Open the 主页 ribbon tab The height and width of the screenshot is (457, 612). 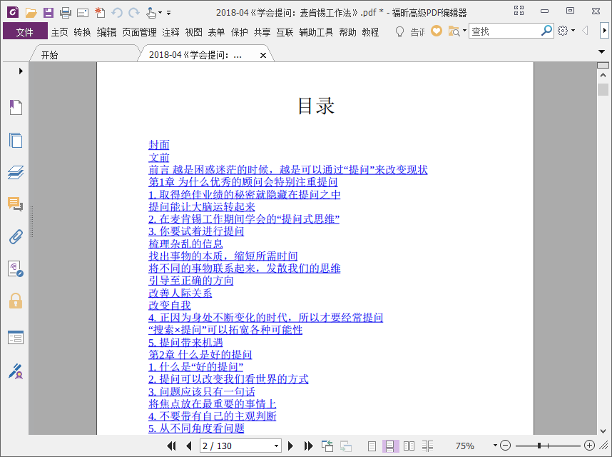pyautogui.click(x=60, y=32)
